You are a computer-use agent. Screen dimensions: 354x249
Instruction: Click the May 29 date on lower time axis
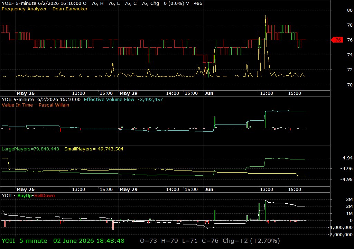coord(129,190)
